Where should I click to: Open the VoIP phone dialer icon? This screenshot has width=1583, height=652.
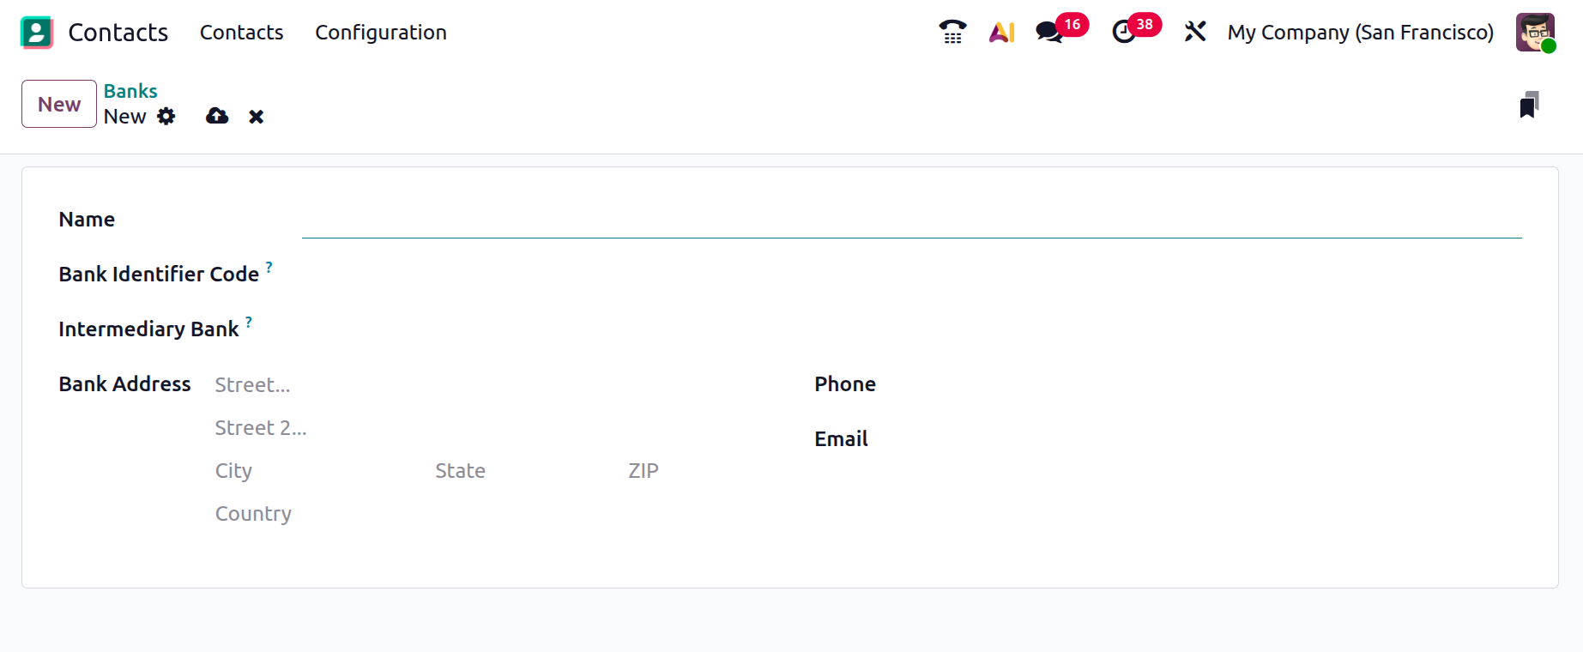click(x=952, y=33)
